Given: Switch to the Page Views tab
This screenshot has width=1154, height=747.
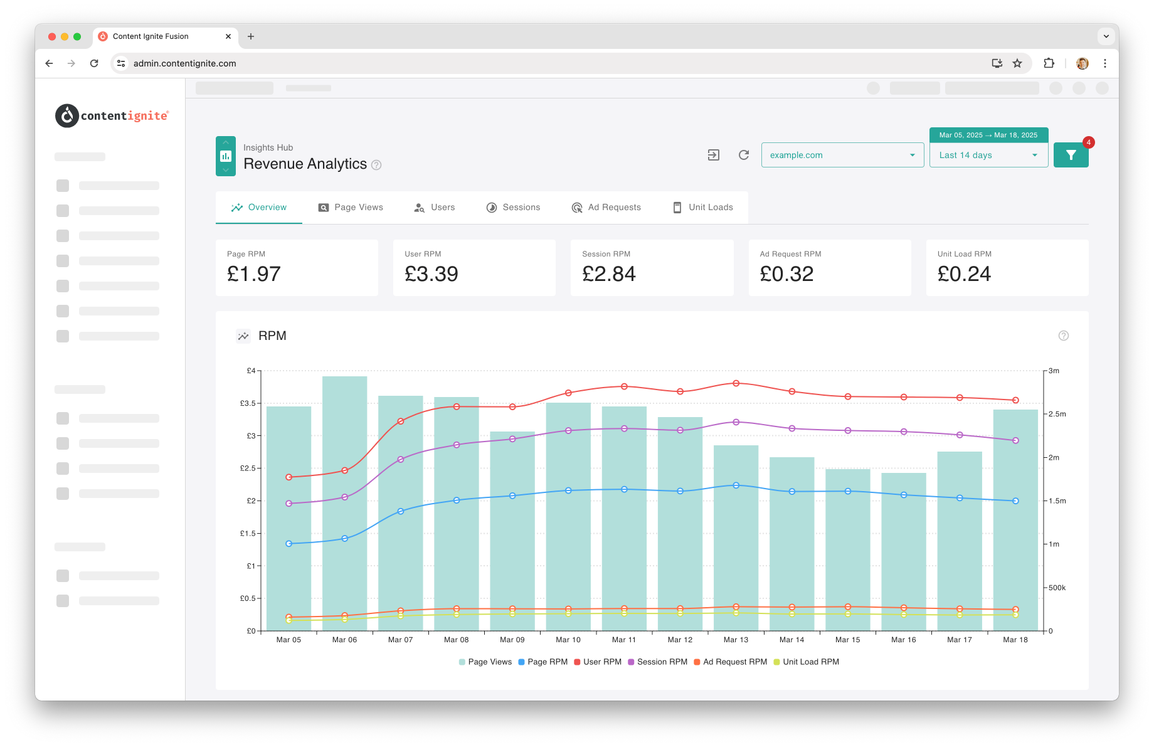Looking at the screenshot, I should coord(351,208).
